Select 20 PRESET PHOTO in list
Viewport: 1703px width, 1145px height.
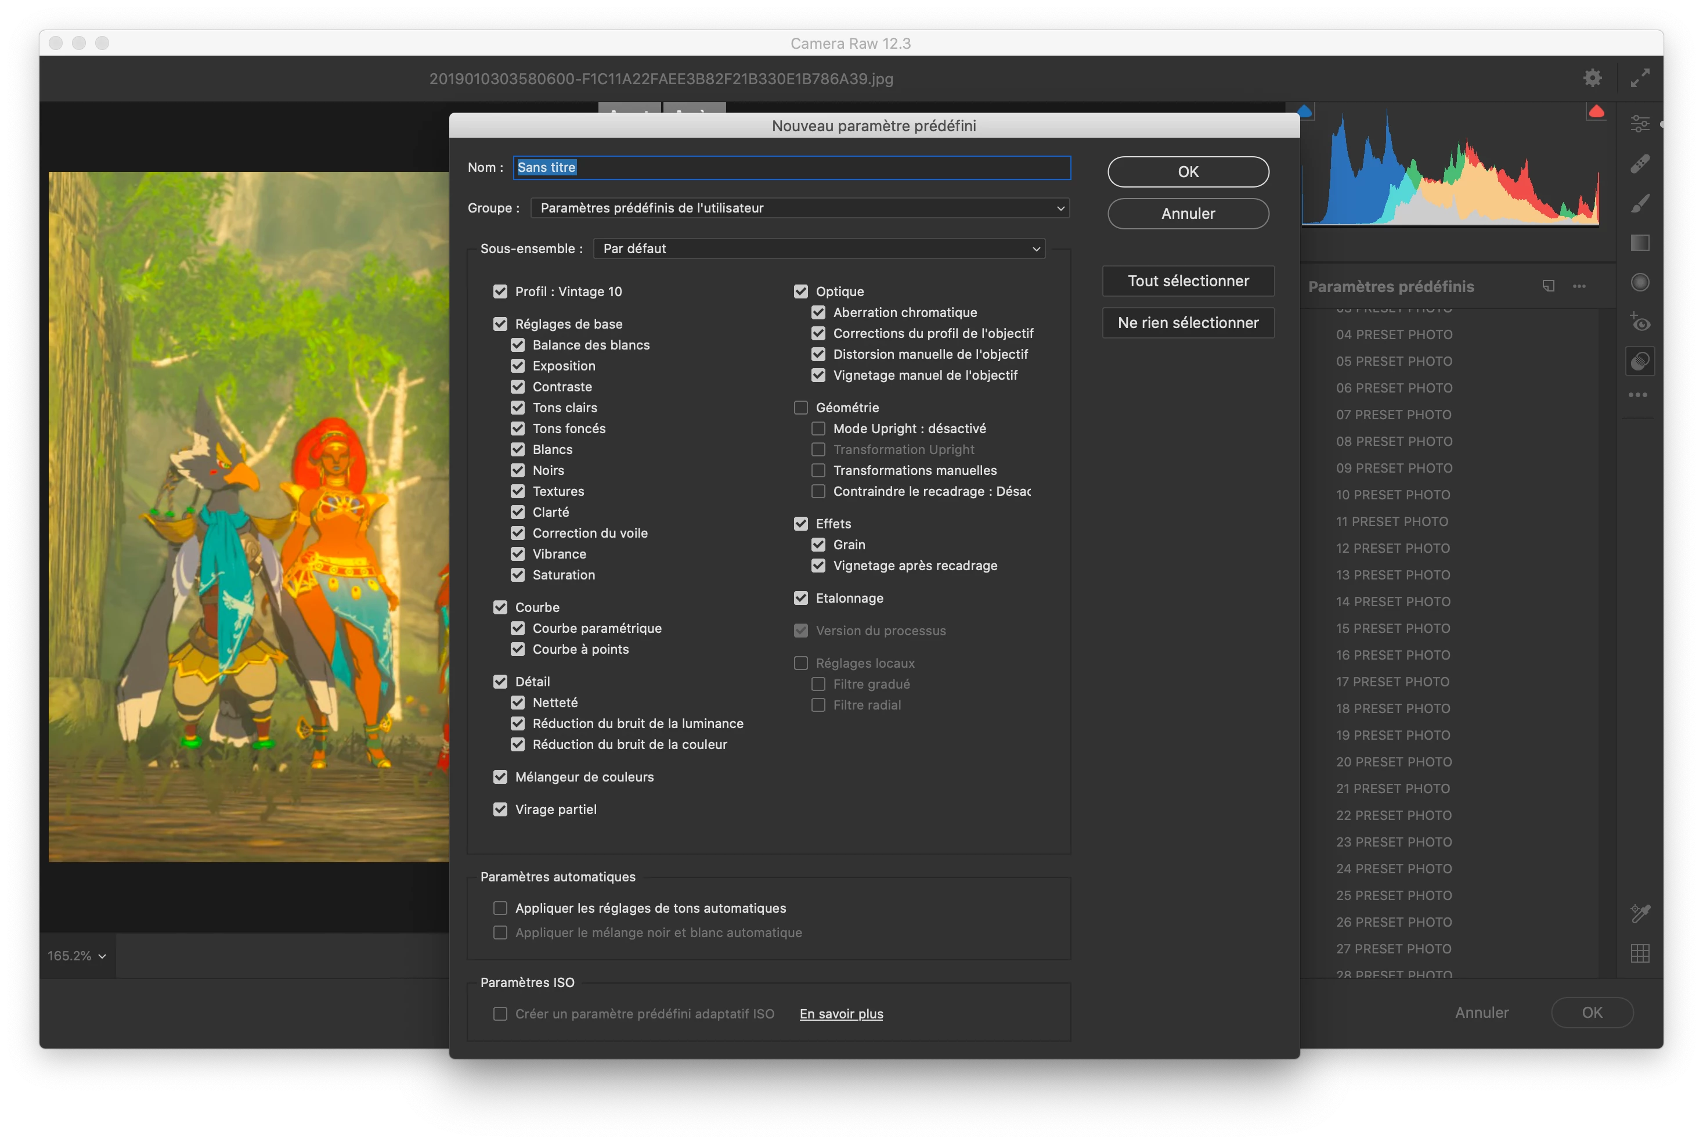tap(1394, 762)
